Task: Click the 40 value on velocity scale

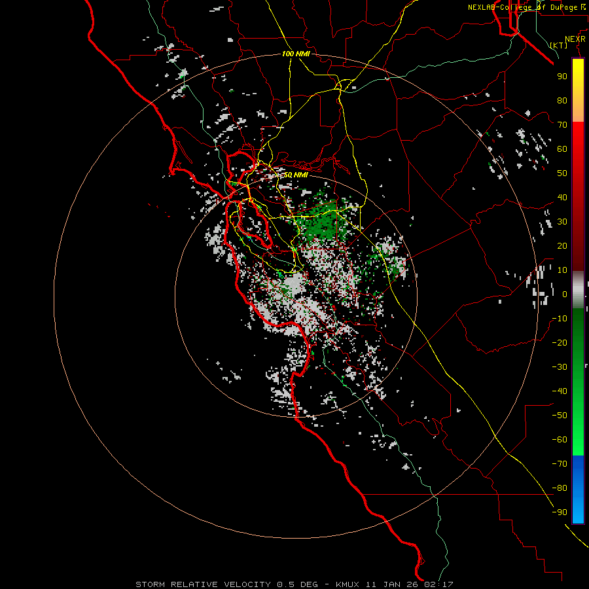Action: [x=562, y=197]
